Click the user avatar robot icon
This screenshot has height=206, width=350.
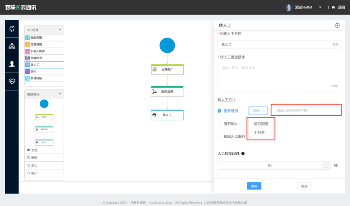click(x=288, y=7)
